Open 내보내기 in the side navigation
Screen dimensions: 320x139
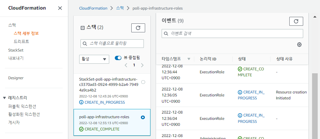click(x=16, y=58)
